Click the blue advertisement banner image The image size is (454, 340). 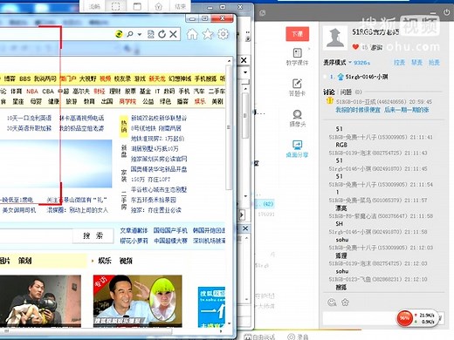(x=211, y=307)
